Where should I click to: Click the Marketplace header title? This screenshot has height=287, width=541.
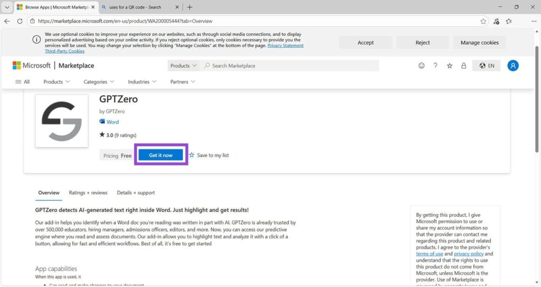click(76, 65)
